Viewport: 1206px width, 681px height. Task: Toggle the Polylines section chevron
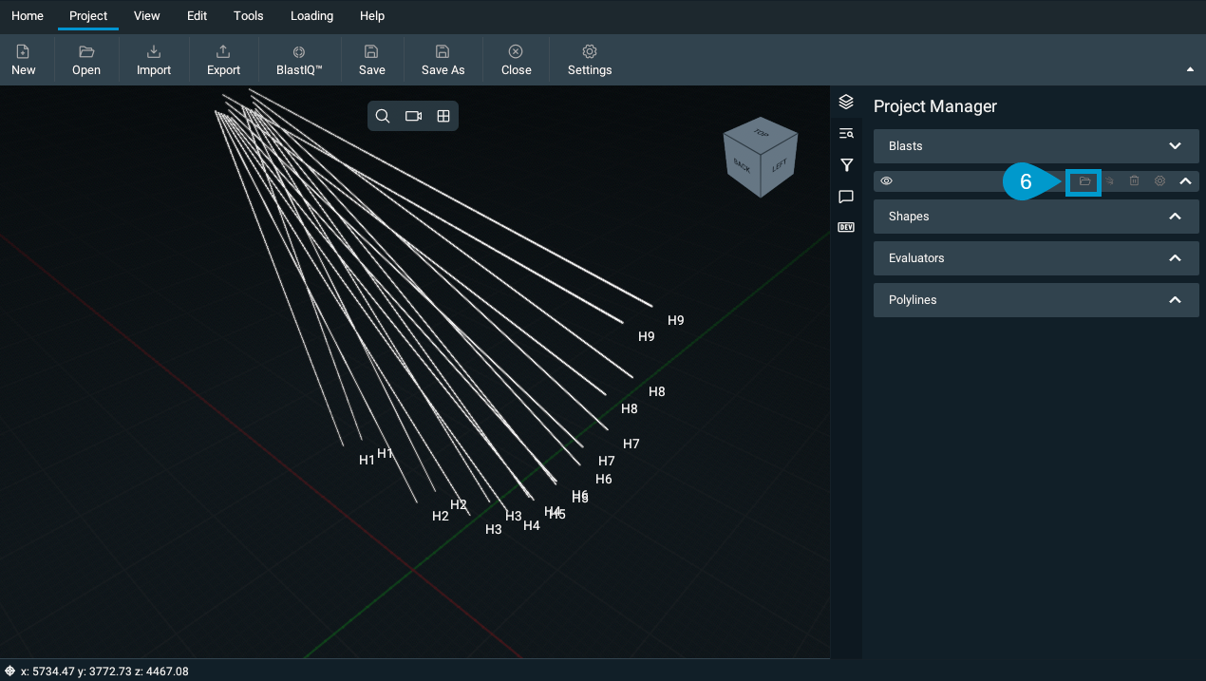click(x=1175, y=300)
